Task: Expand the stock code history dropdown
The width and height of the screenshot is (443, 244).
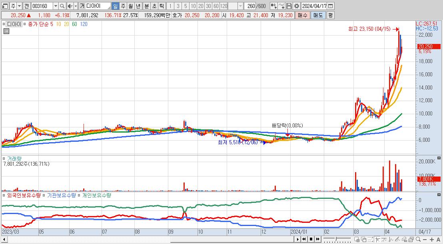Action: [56, 6]
